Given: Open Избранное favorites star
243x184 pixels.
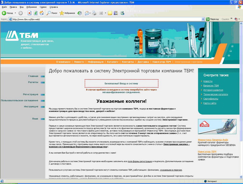Looking at the screenshot, I should coord(67,13).
